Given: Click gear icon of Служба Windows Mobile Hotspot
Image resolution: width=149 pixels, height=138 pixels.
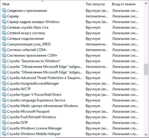Looking at the screenshot, I should [x=4, y=134].
